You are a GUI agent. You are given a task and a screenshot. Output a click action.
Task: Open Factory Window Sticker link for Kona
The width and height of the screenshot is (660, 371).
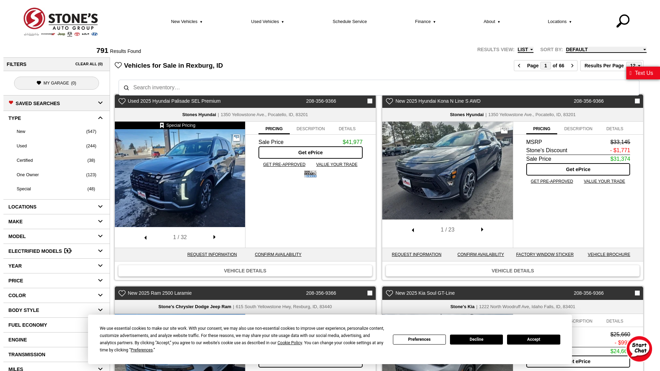click(x=544, y=255)
